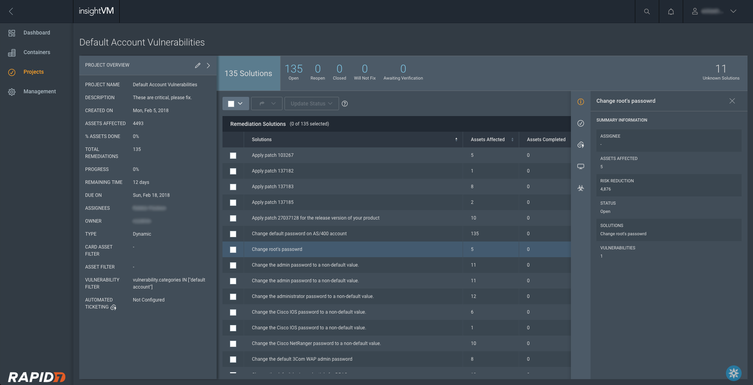This screenshot has height=385, width=753.
Task: Open Projects from the sidebar
Action: pos(34,72)
